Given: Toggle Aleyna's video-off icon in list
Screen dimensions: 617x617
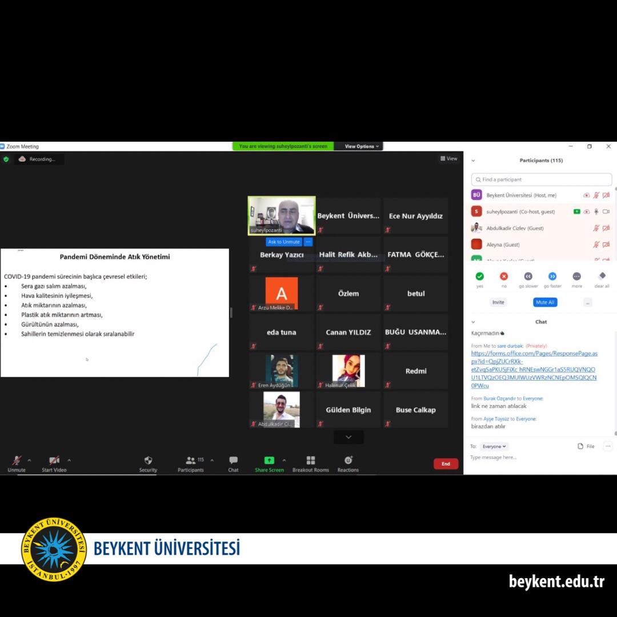Looking at the screenshot, I should click(x=606, y=245).
